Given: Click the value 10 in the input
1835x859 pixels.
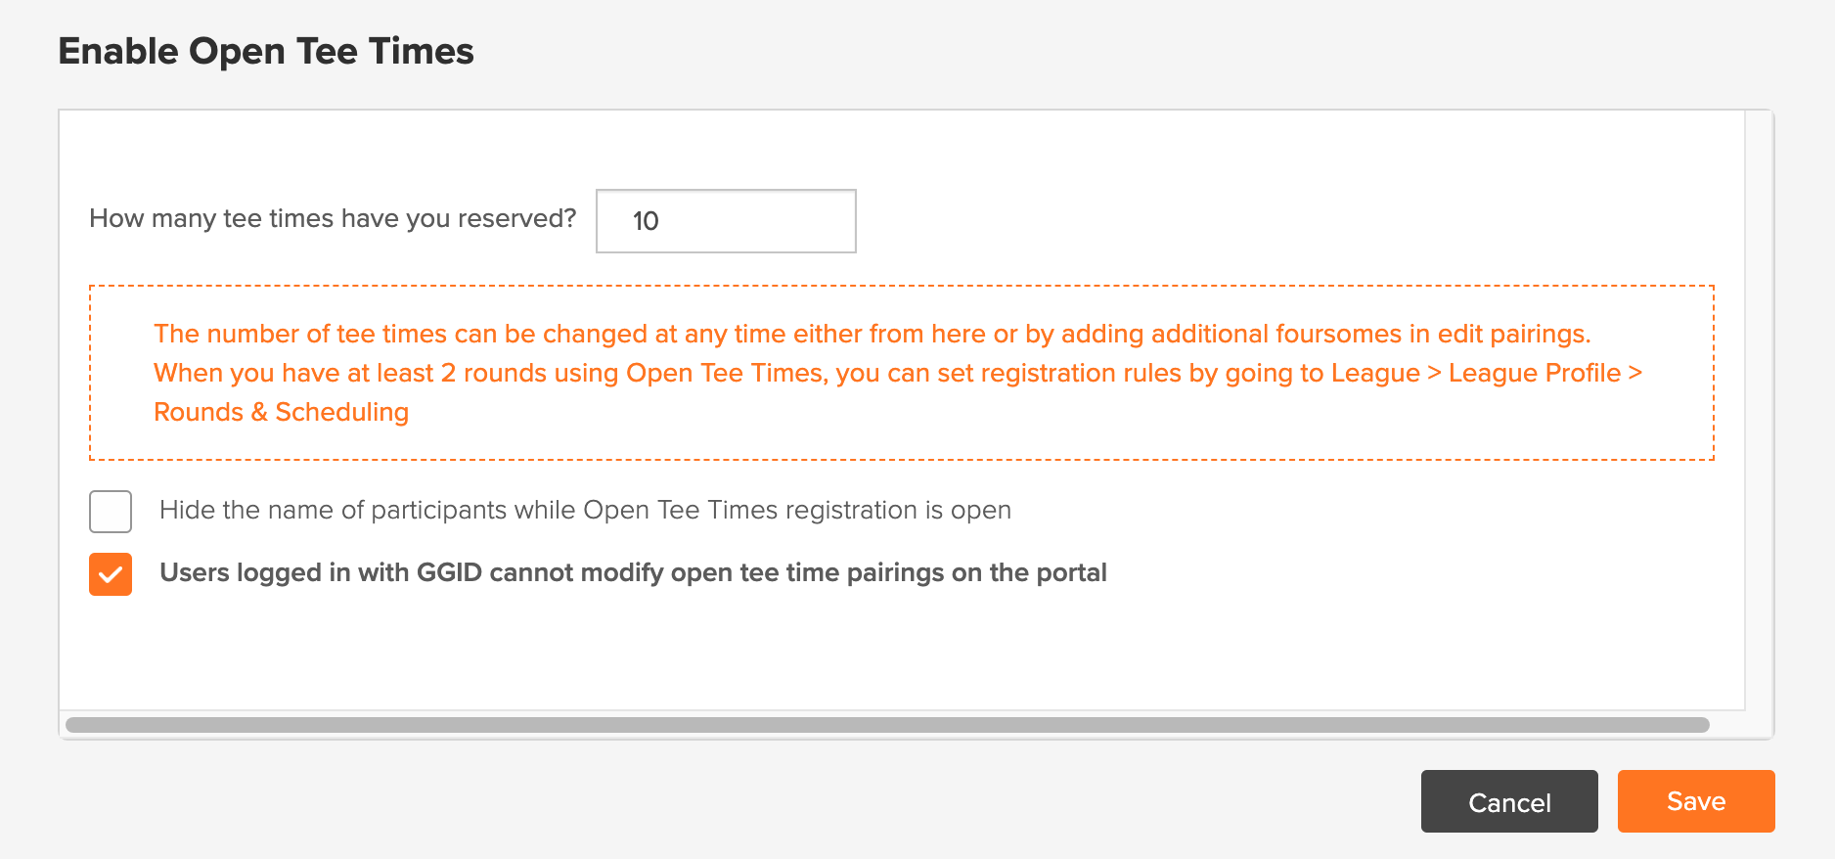Looking at the screenshot, I should [x=646, y=221].
